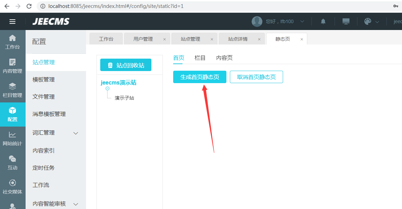Click the JEECMS logo

click(x=51, y=21)
